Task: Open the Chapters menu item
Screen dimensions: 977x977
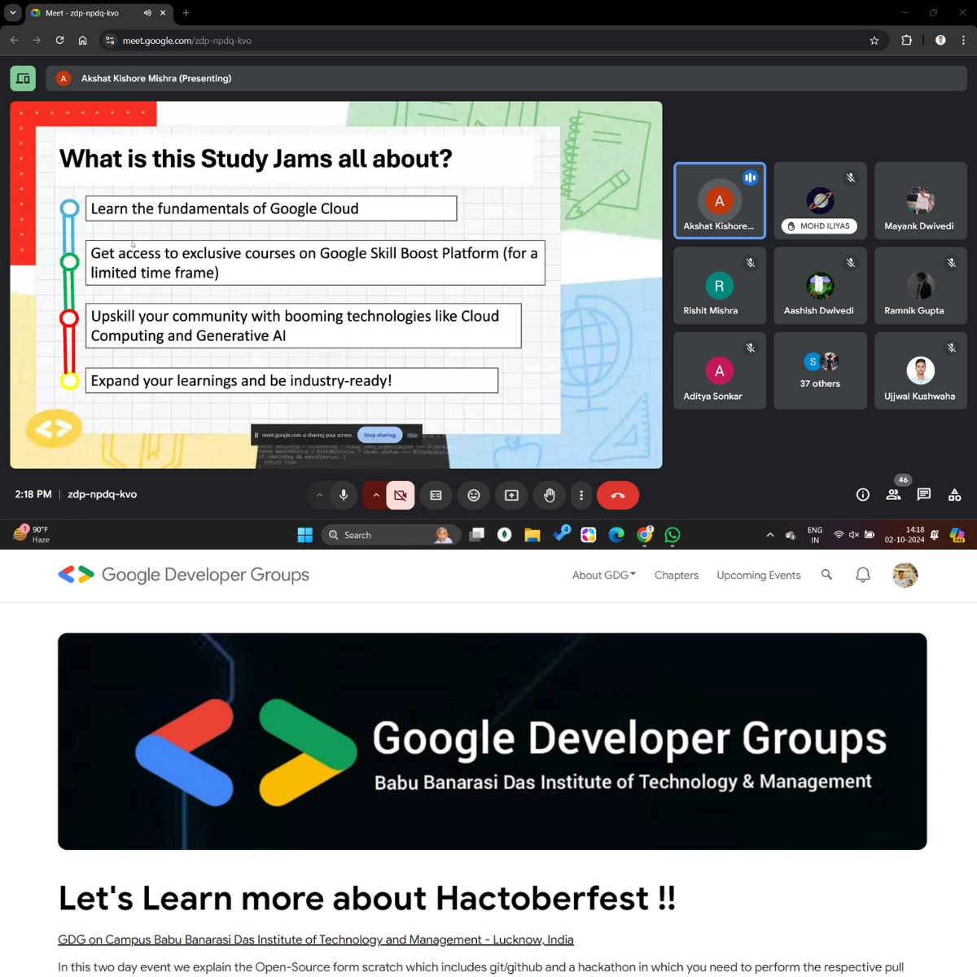Action: (677, 575)
